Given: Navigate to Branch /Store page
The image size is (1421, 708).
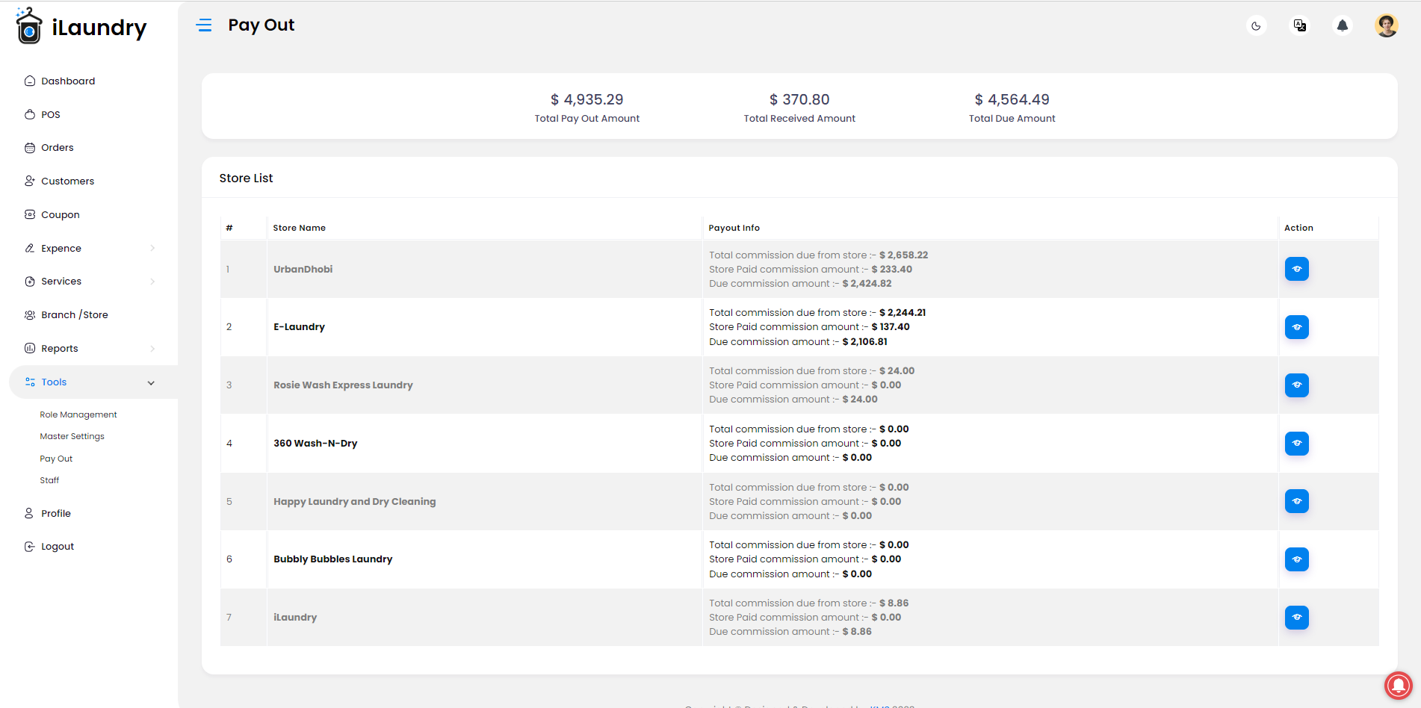Looking at the screenshot, I should (x=66, y=315).
